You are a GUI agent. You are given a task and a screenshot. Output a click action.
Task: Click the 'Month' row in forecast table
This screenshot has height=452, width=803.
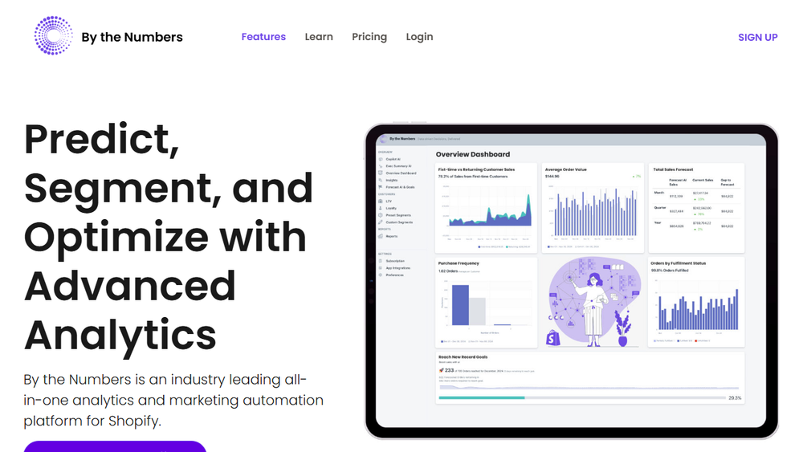tap(696, 196)
